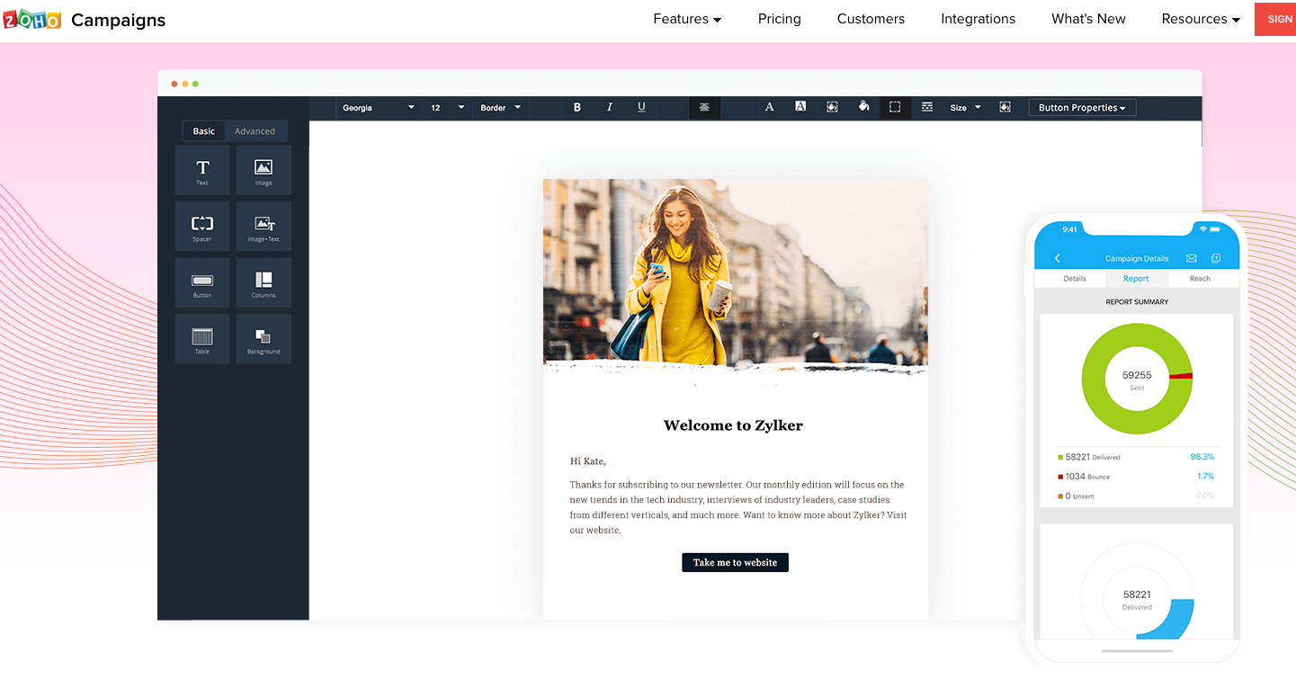Select the Image block element
The height and width of the screenshot is (679, 1296).
(264, 170)
